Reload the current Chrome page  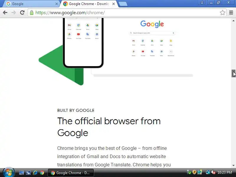[22, 13]
